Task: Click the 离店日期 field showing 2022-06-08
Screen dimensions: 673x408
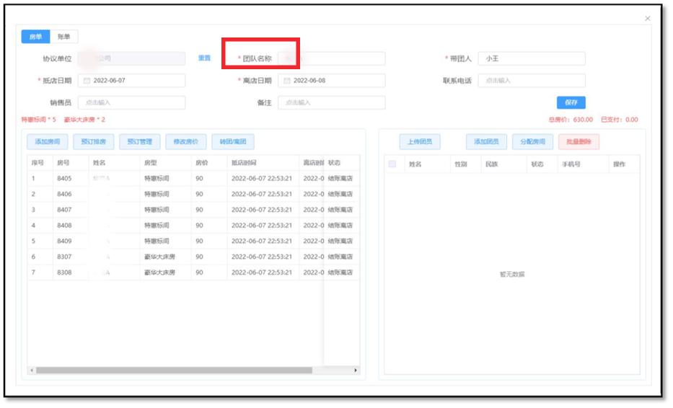Action: [332, 81]
